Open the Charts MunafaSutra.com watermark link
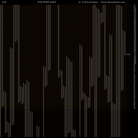Screen dimensions: 138x138 click(x=113, y=2)
